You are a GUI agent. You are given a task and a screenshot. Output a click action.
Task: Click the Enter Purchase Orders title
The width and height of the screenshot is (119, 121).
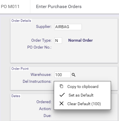(59, 7)
